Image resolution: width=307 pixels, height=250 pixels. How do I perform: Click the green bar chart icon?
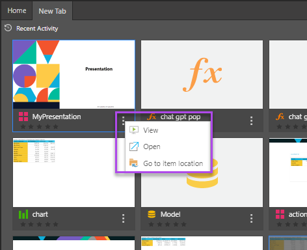point(23,214)
